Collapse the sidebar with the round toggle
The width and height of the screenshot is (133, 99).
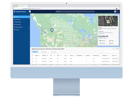pyautogui.click(x=30, y=11)
